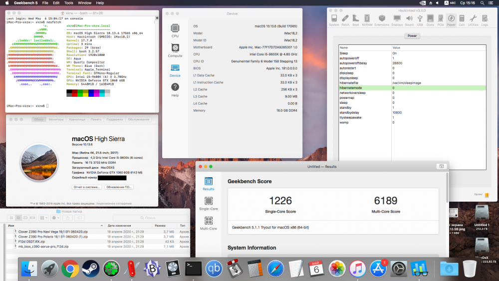Open Downloads folder in the Dock
The height and width of the screenshot is (281, 499).
coord(449,269)
